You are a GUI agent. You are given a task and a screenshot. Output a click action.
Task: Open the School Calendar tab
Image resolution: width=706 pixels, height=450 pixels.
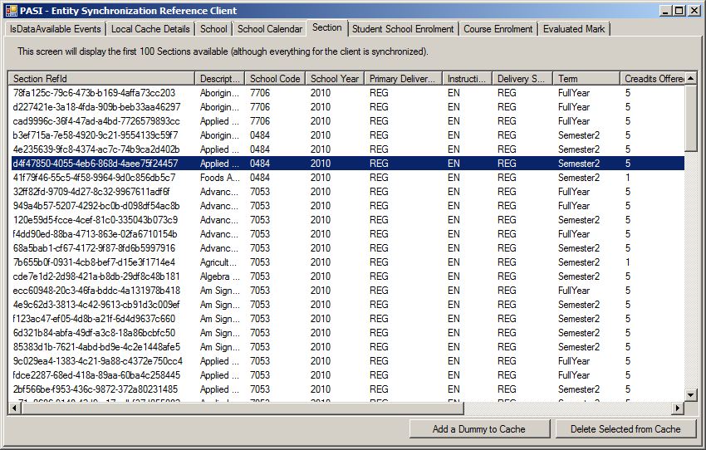(x=270, y=29)
